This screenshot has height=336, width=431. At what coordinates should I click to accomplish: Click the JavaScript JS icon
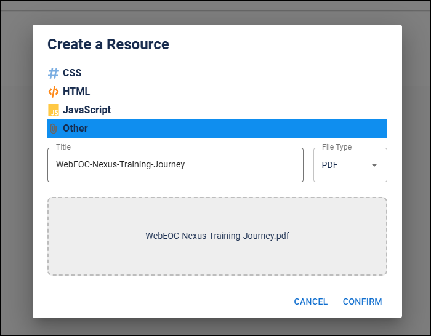tap(54, 110)
